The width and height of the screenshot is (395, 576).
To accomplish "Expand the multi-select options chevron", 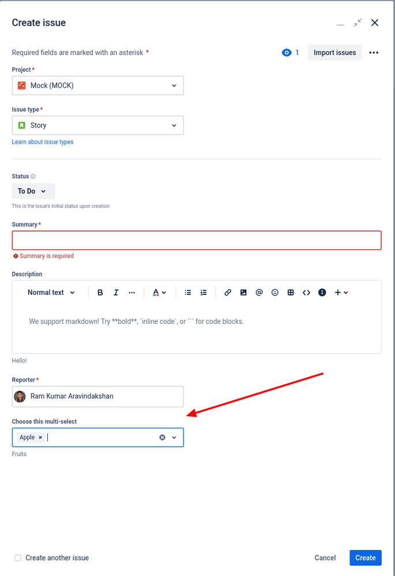I will click(174, 437).
